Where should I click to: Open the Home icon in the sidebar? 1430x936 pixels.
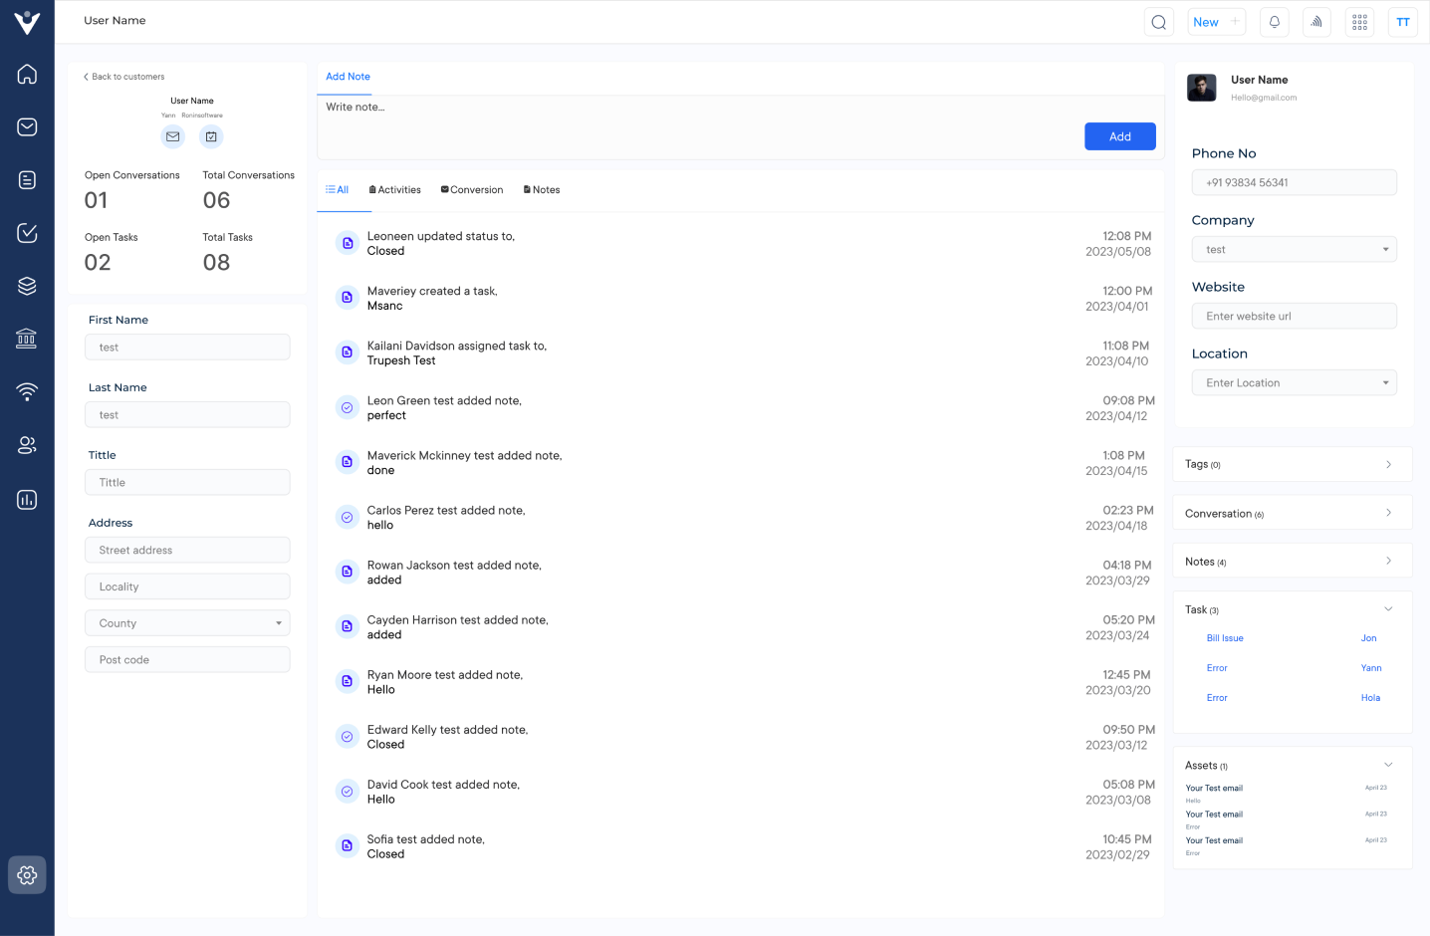point(26,74)
